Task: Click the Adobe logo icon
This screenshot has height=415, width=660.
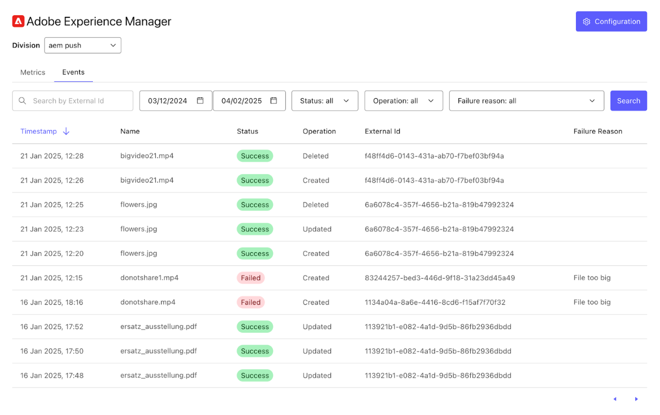Action: tap(18, 22)
